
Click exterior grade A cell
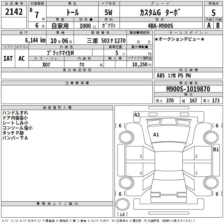click(209, 25)
